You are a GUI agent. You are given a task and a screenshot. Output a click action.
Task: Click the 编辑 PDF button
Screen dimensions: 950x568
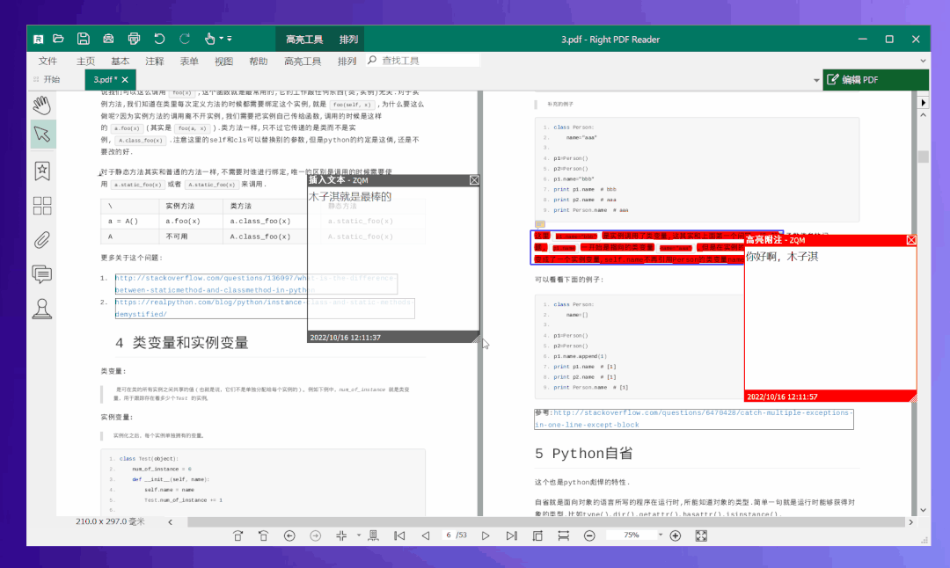(x=875, y=79)
